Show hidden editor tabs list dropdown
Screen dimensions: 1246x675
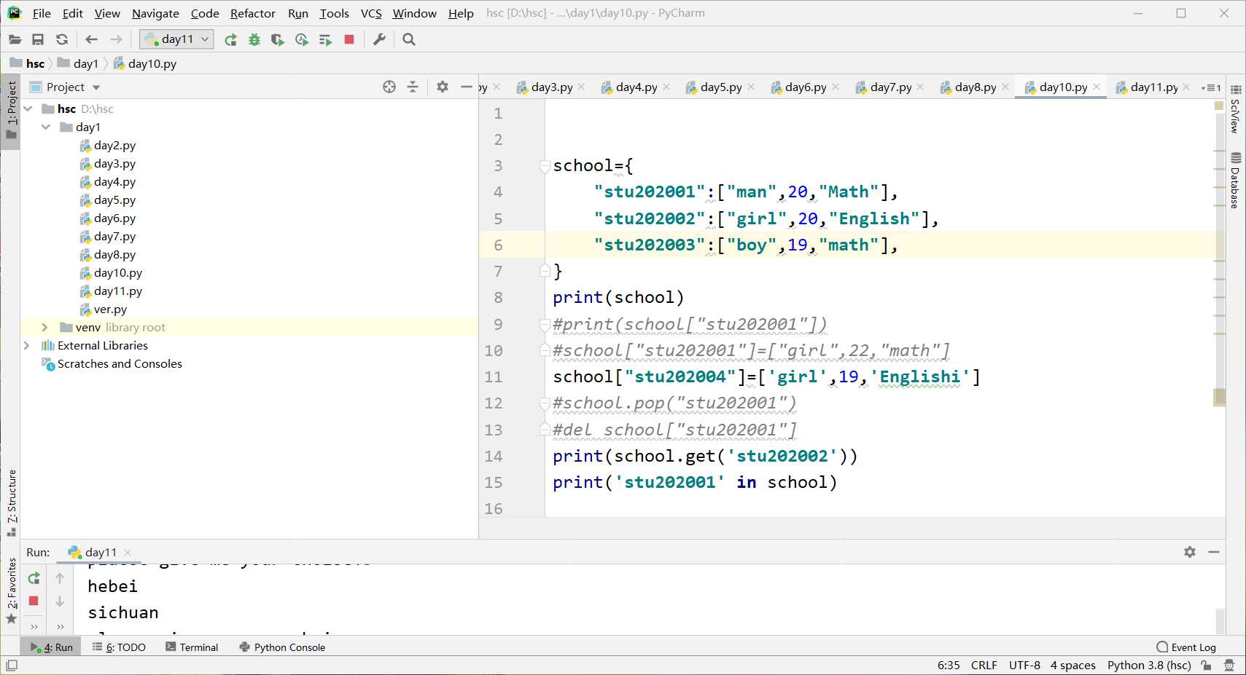pos(1211,87)
